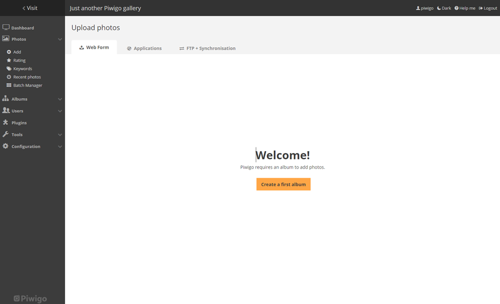Click 'Piwigo requires an album' message
This screenshot has height=304, width=500.
tap(283, 167)
